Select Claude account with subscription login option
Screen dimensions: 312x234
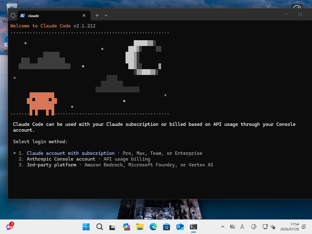click(x=108, y=153)
